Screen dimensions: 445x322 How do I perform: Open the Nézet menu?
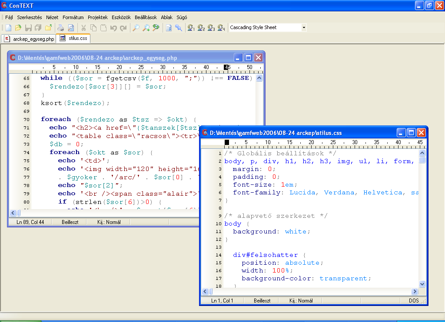click(x=52, y=17)
